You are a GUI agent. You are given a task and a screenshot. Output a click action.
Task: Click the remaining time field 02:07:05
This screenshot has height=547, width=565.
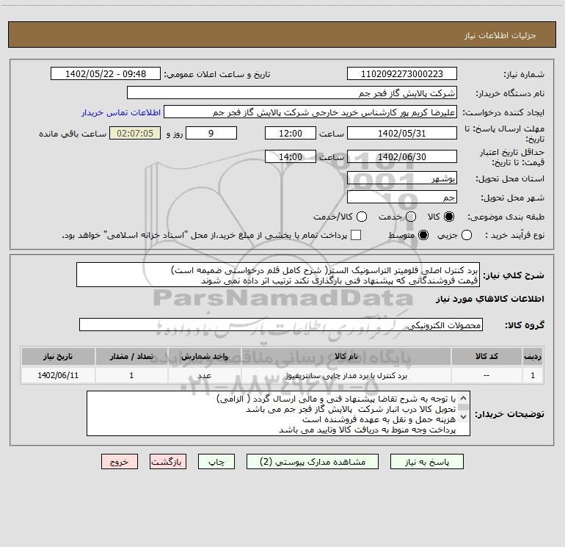(x=135, y=133)
